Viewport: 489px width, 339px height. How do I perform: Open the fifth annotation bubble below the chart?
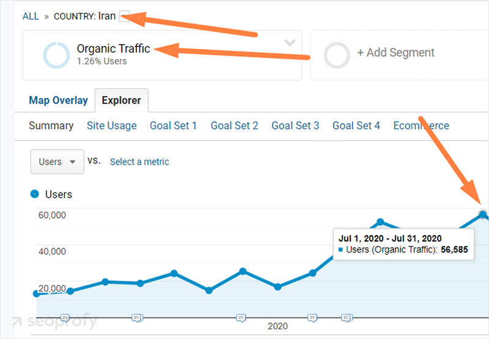coord(347,318)
